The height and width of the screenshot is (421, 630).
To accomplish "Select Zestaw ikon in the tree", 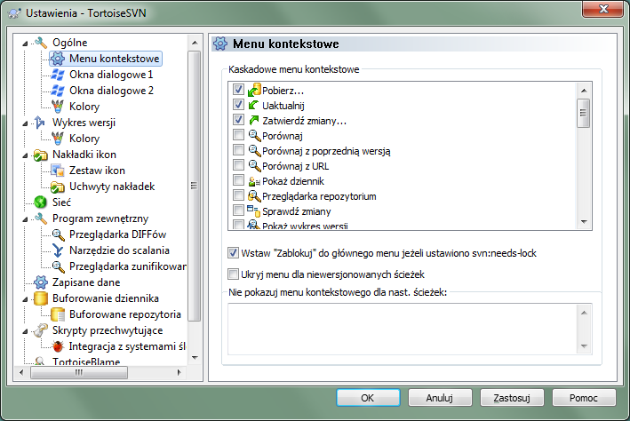I will pos(97,171).
